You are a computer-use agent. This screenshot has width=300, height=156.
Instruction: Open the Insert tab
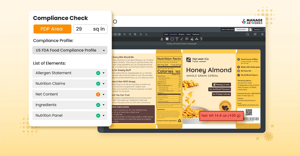tap(188, 35)
